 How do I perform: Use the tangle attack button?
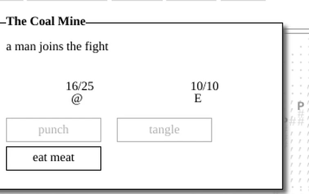click(164, 130)
